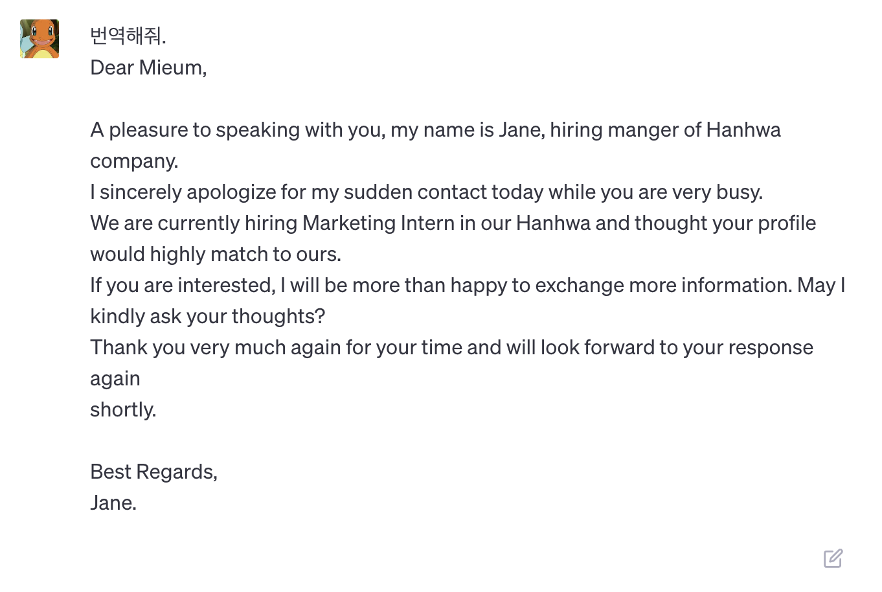Image resolution: width=882 pixels, height=592 pixels.
Task: Open the Charmander user avatar
Action: tap(40, 39)
